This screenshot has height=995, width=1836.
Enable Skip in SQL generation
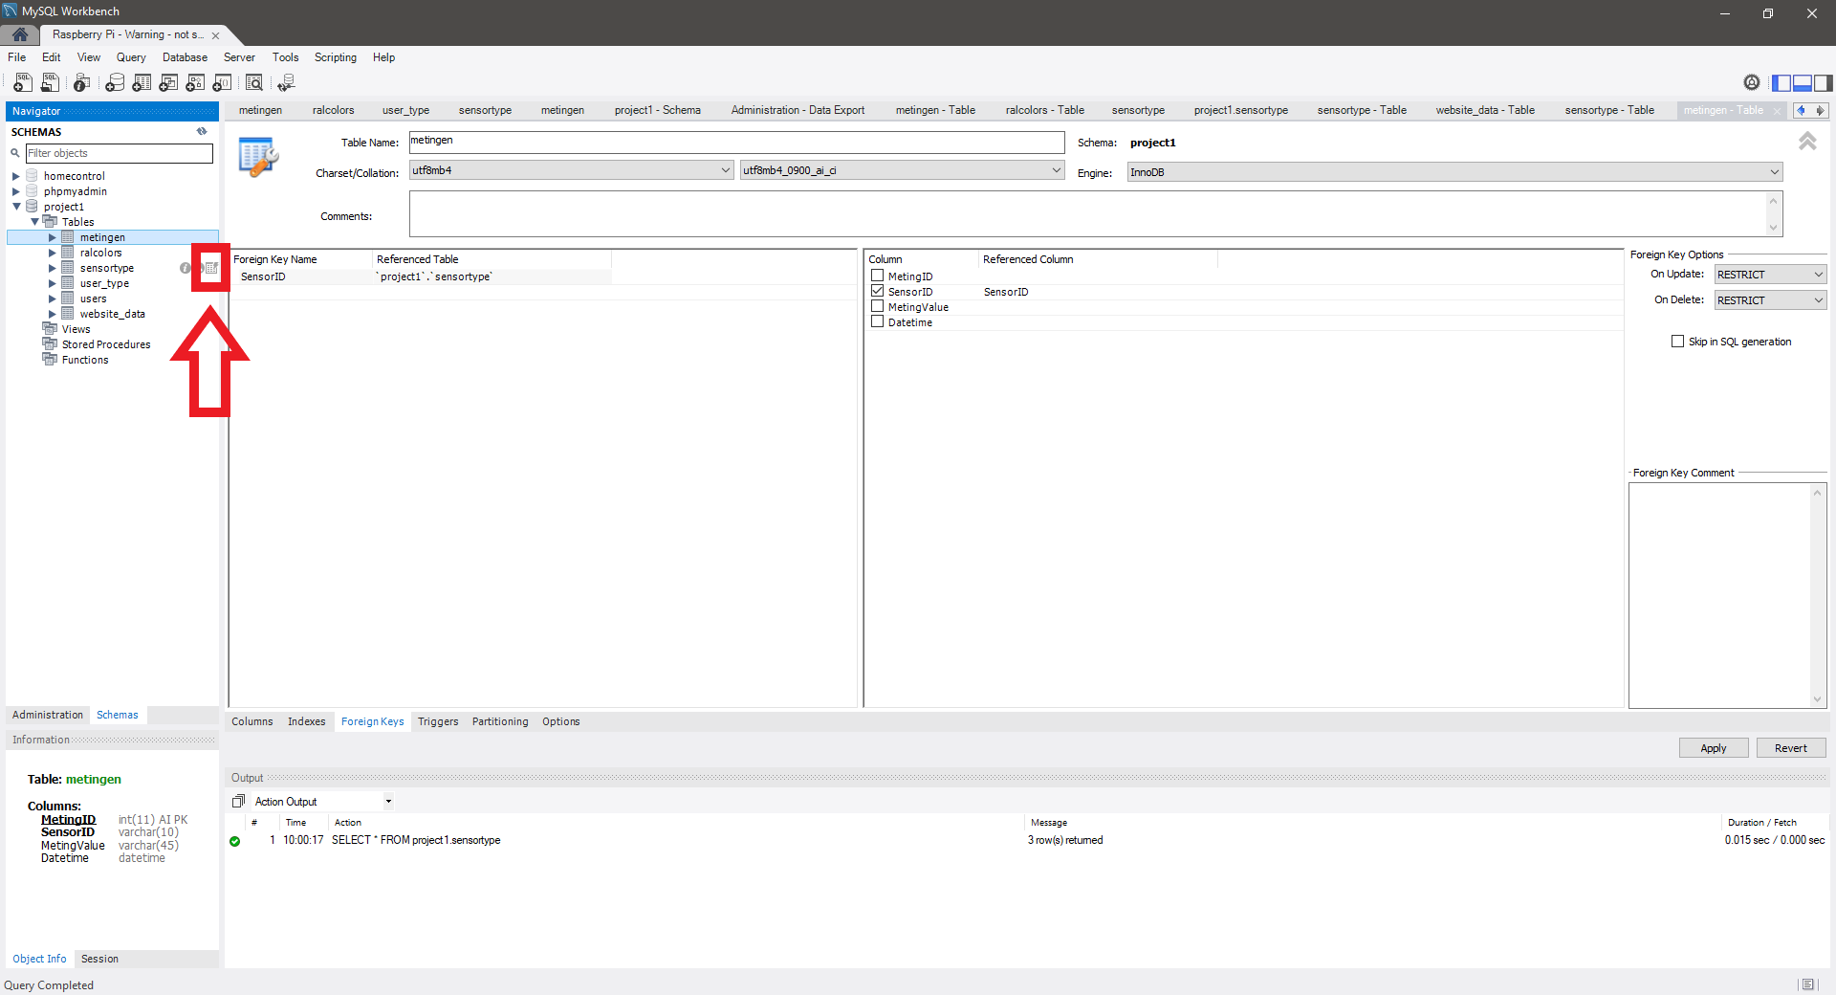[x=1677, y=342]
